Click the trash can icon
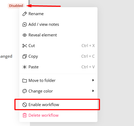Screen dimensions: 134x126 tap(25, 115)
